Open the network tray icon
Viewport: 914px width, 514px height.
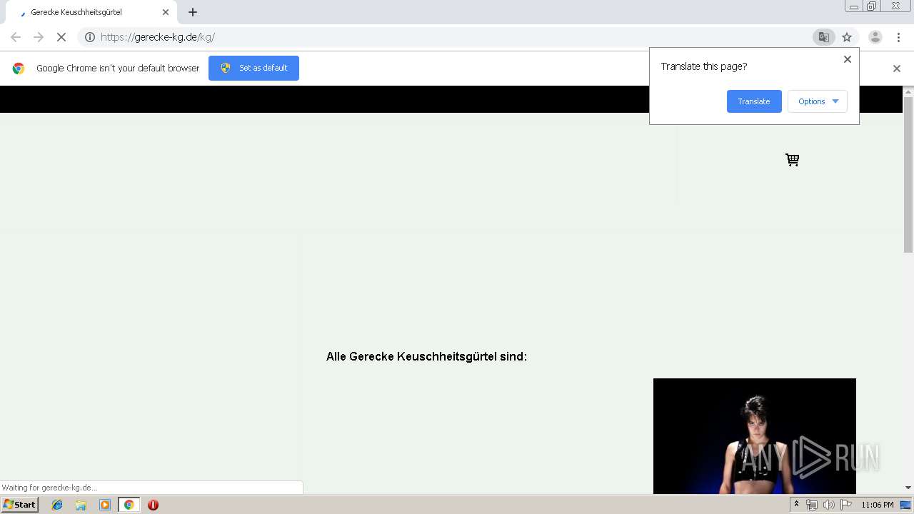click(x=811, y=505)
